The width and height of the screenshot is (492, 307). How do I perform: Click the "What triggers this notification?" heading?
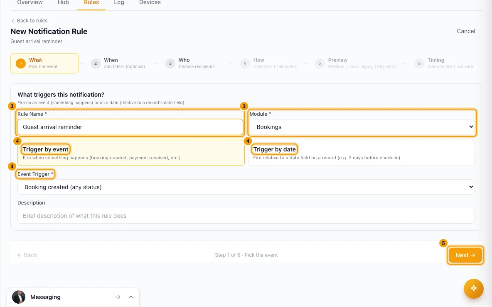coord(61,95)
